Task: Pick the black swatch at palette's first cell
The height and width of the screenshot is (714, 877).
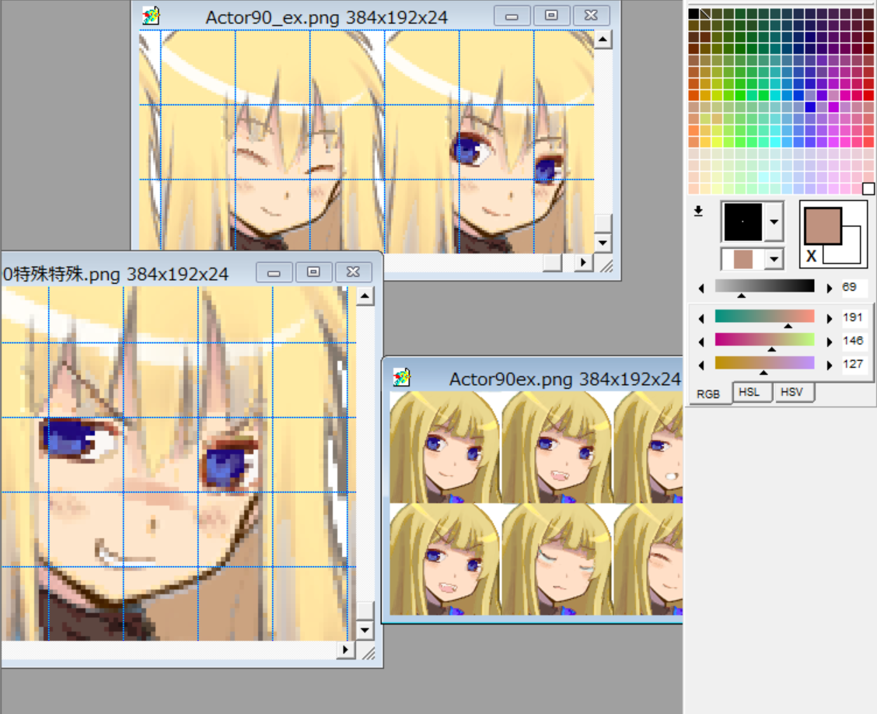Action: pos(694,14)
